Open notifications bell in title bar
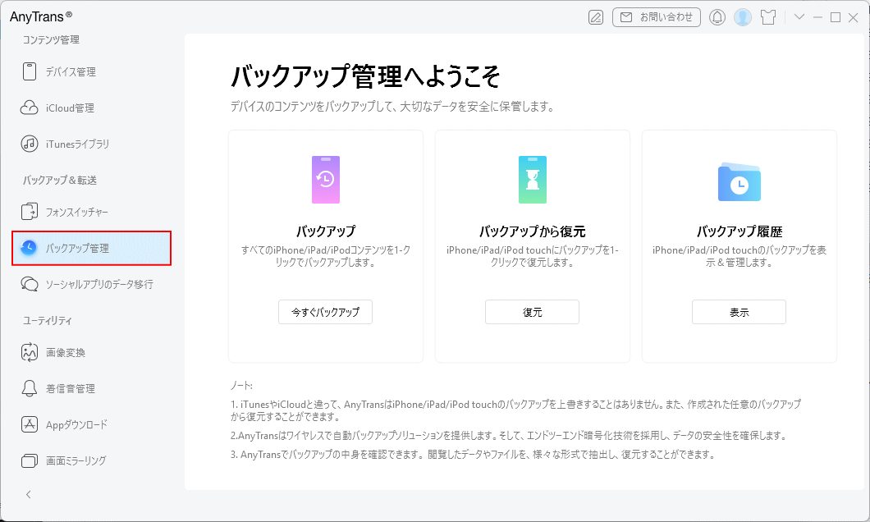This screenshot has width=870, height=522. pyautogui.click(x=717, y=17)
